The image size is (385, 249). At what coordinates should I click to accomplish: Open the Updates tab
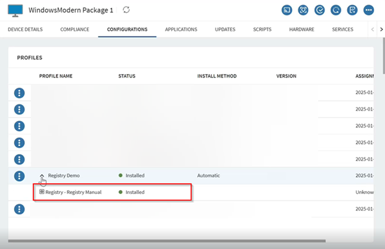pos(225,29)
